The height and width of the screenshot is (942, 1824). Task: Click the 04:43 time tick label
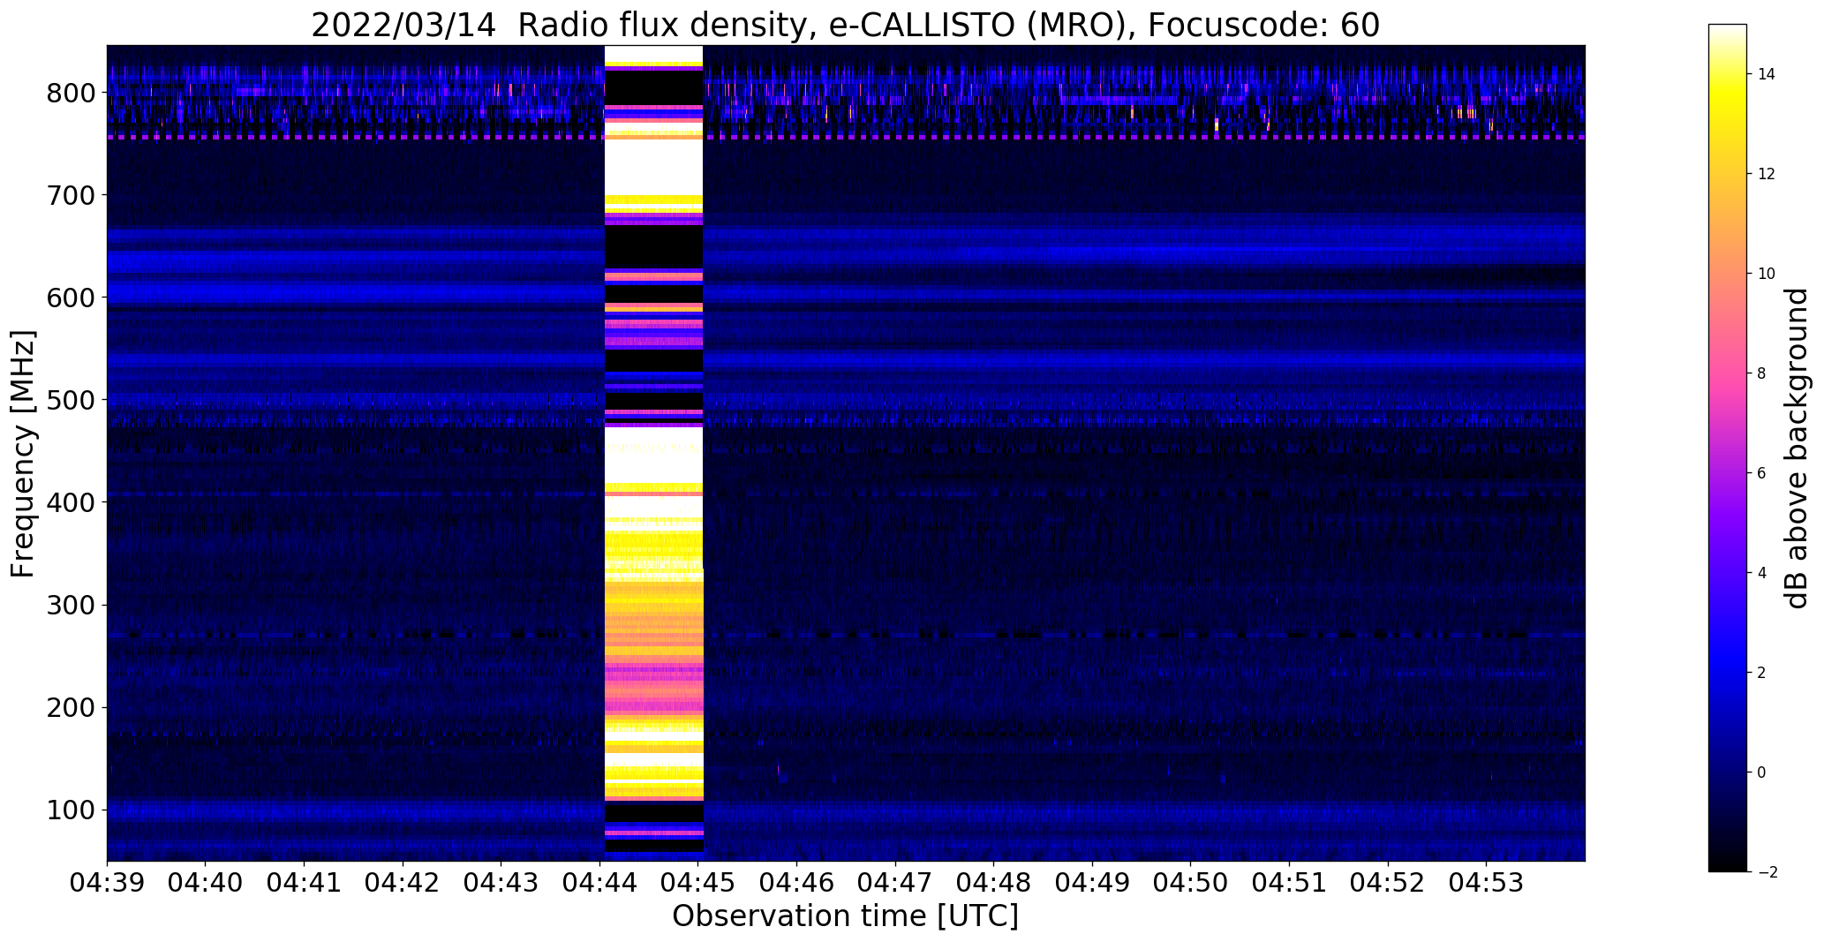tap(501, 883)
